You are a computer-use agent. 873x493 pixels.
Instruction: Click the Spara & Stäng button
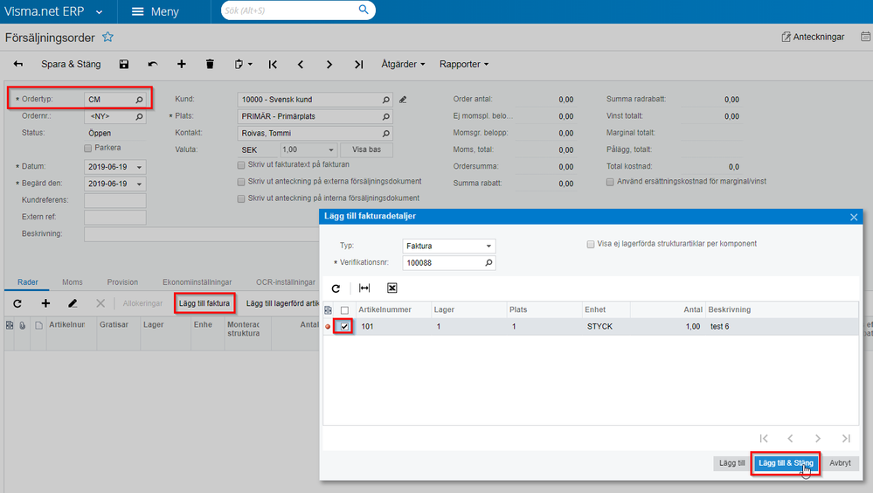(71, 64)
